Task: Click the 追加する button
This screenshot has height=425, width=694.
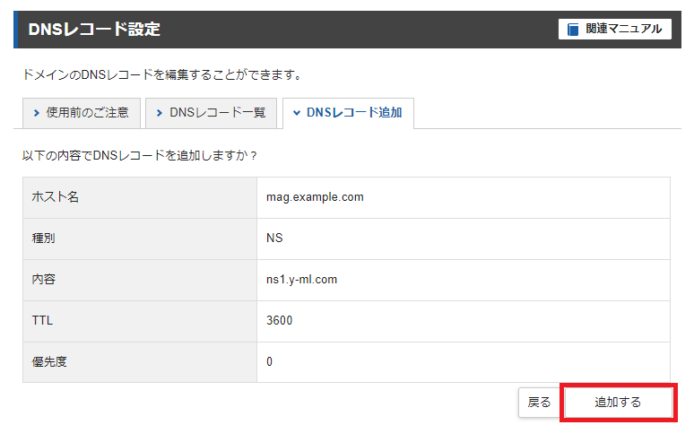Action: point(619,402)
